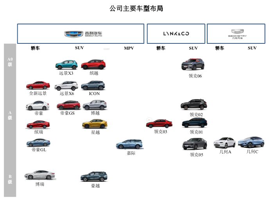278x201 pixels.
Task: Click the 缤瑞 caption text
Action: click(x=38, y=132)
